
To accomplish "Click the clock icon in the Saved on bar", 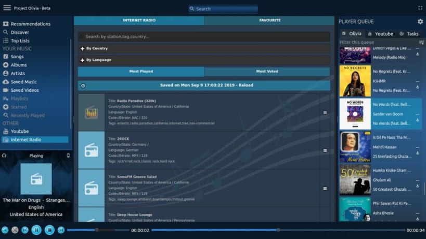I will coord(83,86).
